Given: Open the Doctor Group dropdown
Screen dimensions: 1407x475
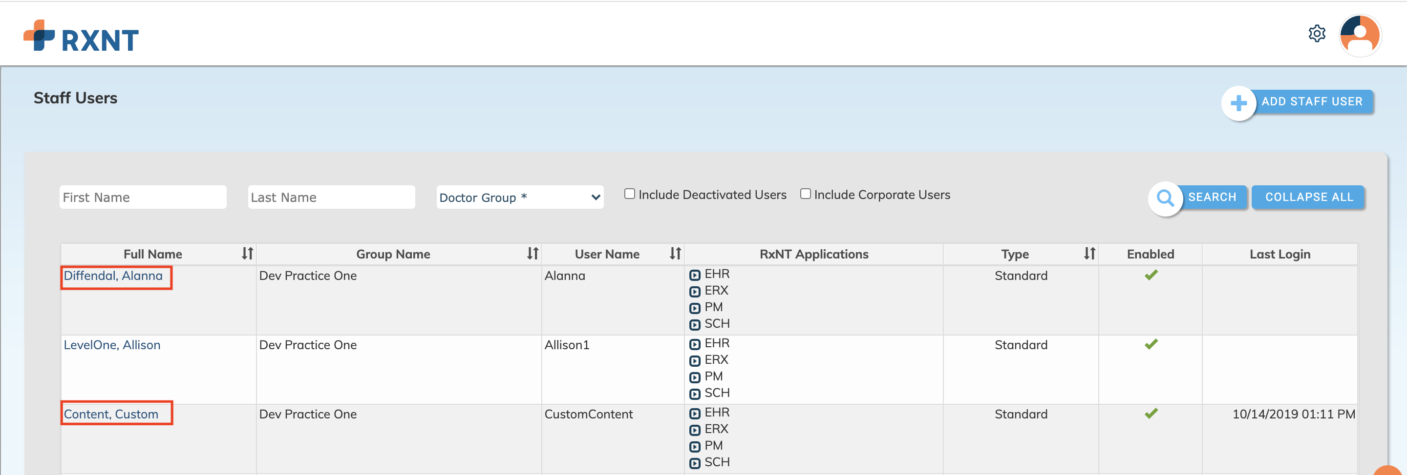Looking at the screenshot, I should [519, 197].
